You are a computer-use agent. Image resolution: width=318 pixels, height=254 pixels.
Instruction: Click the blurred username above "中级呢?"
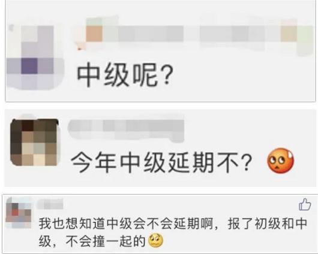(x=143, y=34)
